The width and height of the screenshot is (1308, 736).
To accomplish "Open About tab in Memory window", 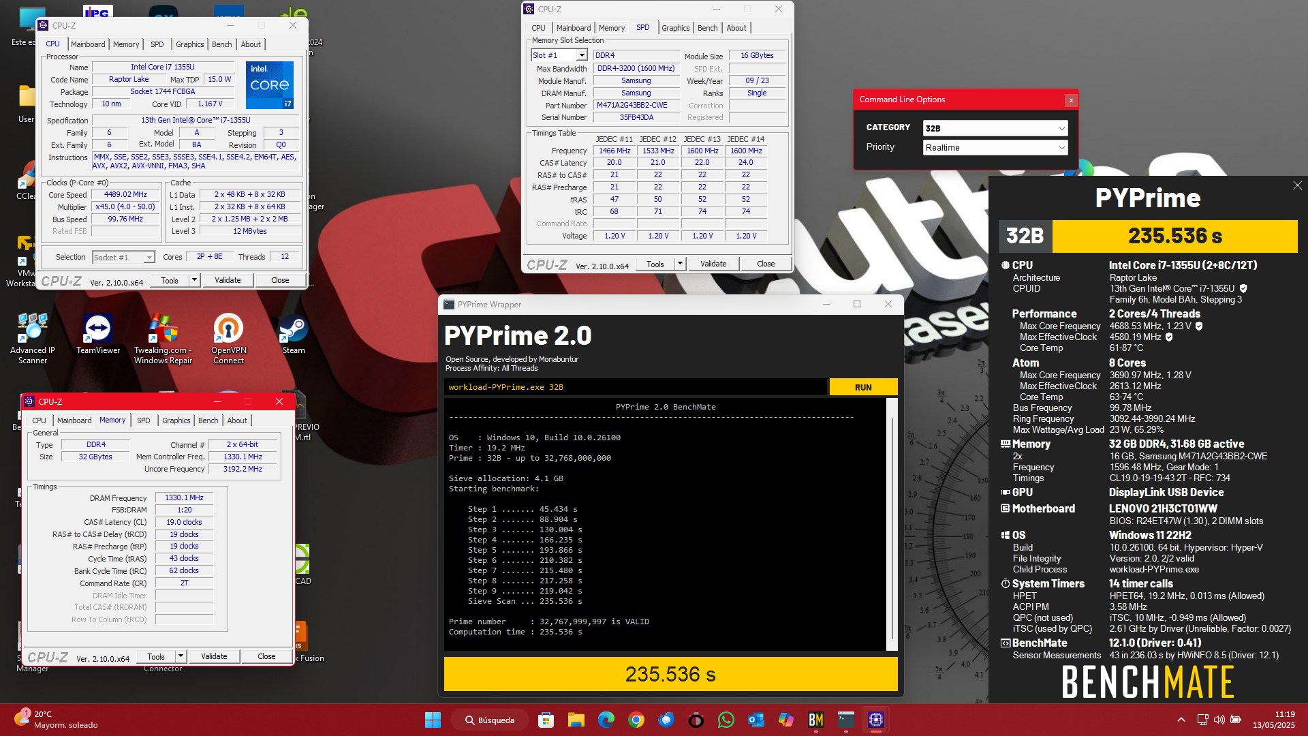I will [237, 420].
